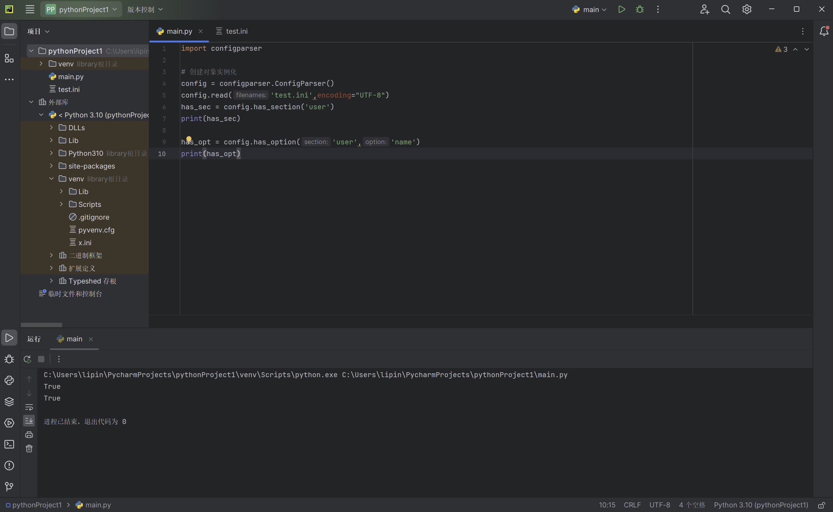Screen dimensions: 833x512
Task: Open Structure tool window icon
Action: point(9,58)
